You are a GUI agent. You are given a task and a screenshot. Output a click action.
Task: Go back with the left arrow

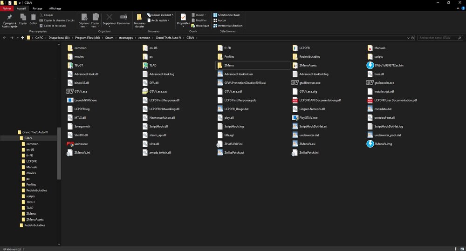click(5, 38)
